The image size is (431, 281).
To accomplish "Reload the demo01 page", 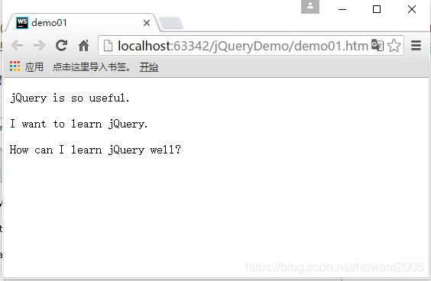I will coord(61,45).
